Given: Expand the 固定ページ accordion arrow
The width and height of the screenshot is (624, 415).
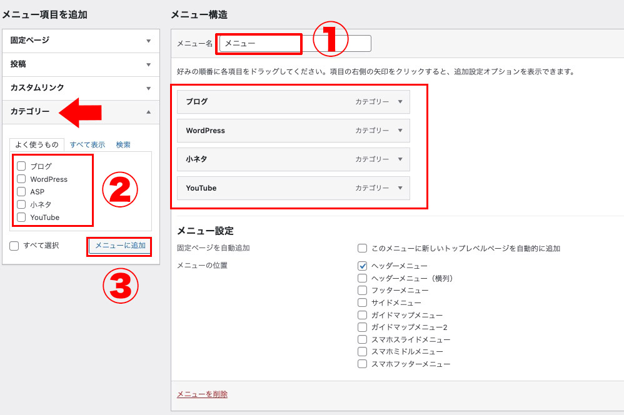Looking at the screenshot, I should click(x=148, y=41).
